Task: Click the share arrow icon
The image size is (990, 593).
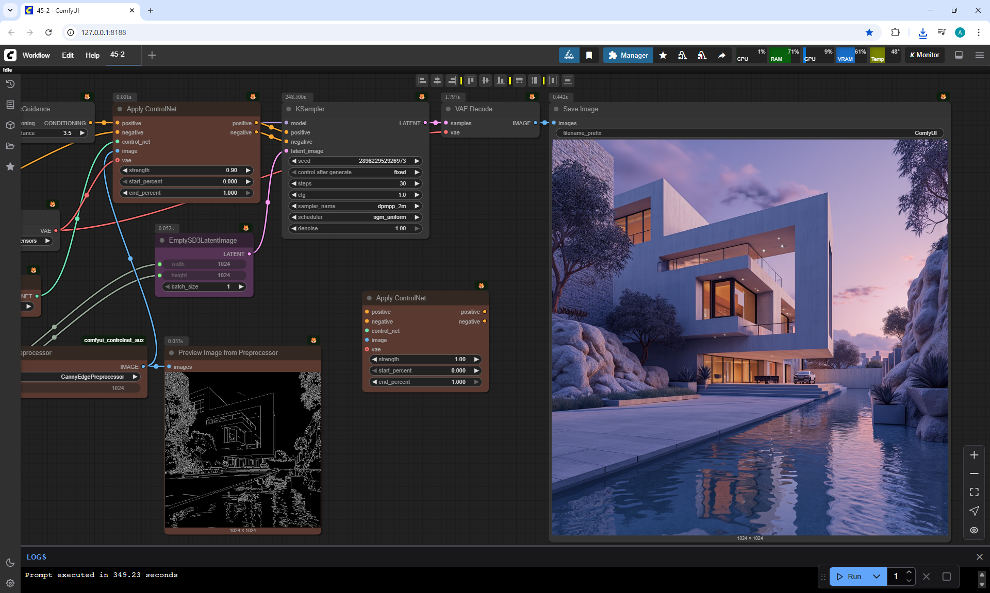Action: pos(721,55)
